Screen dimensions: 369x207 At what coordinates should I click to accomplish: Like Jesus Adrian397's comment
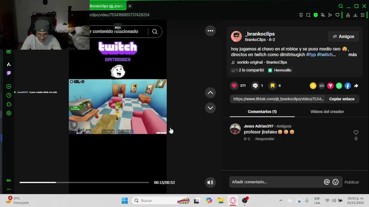tap(356, 133)
